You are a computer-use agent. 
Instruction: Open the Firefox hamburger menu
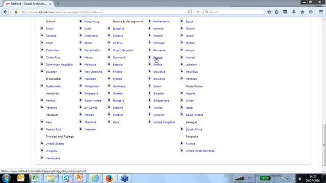[x=321, y=12]
